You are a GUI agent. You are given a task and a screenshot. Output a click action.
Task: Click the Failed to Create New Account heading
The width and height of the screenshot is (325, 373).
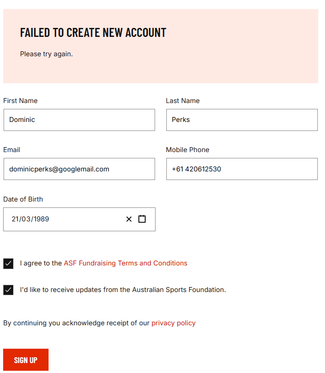[x=93, y=32]
